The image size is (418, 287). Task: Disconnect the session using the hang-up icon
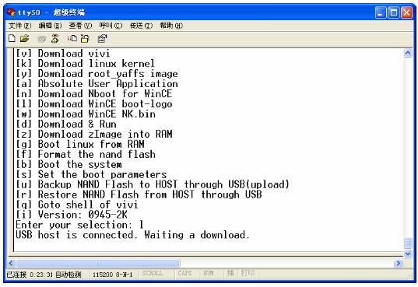point(55,38)
